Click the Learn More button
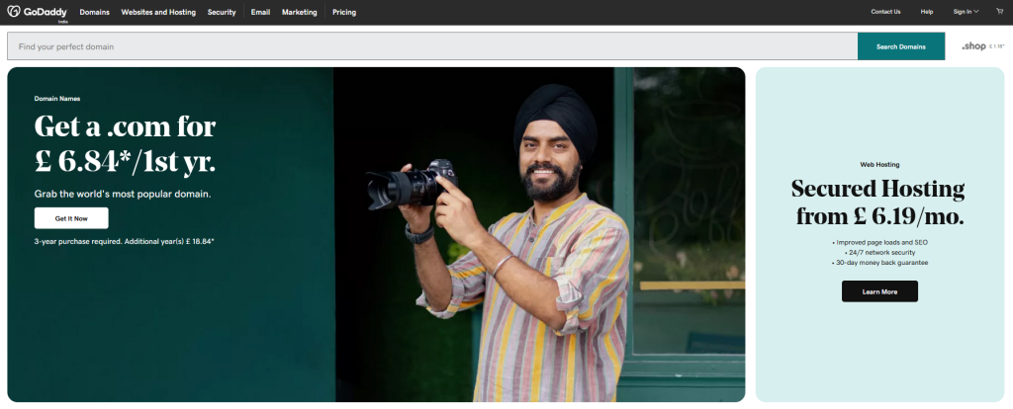 (879, 291)
